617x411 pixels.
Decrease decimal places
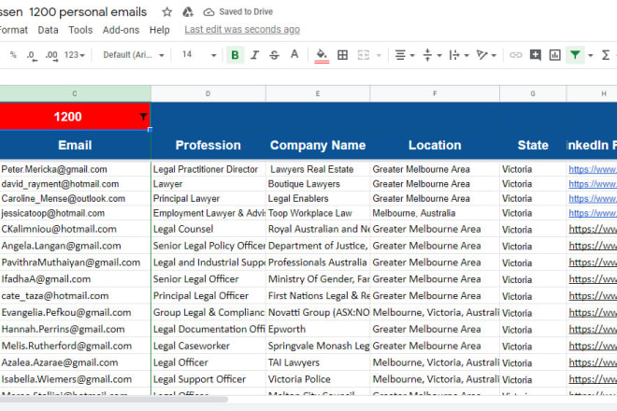tap(32, 55)
